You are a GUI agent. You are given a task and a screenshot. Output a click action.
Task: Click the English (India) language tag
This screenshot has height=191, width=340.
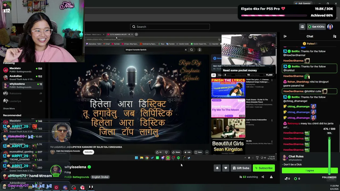[100, 177]
